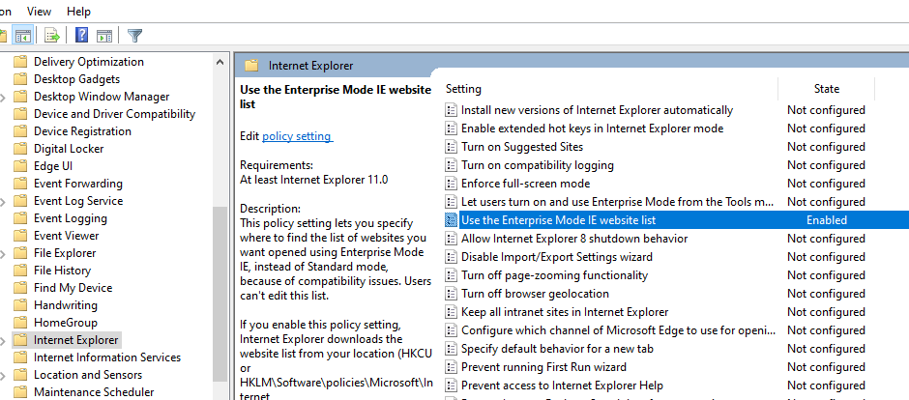
Task: Open the Help menu
Action: (78, 11)
